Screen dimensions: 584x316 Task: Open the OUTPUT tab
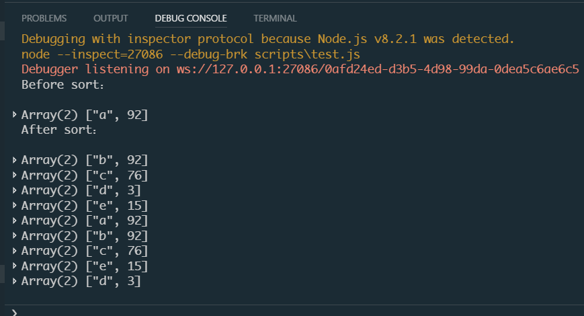[x=111, y=18]
